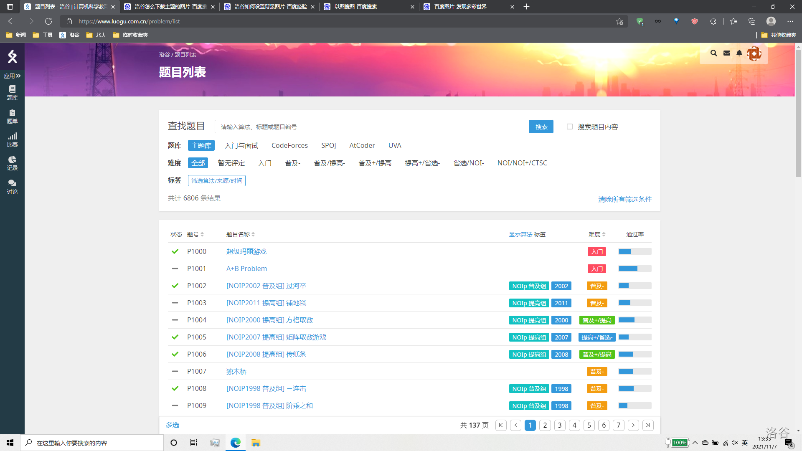Click the blue 搜索 search button
This screenshot has height=451, width=802.
pos(541,127)
